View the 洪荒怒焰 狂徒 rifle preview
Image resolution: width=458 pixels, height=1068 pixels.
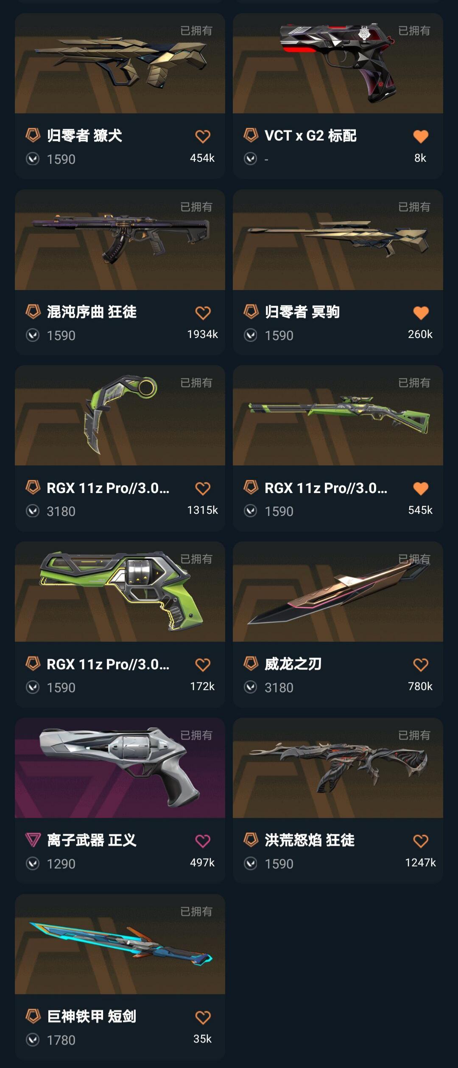click(338, 768)
